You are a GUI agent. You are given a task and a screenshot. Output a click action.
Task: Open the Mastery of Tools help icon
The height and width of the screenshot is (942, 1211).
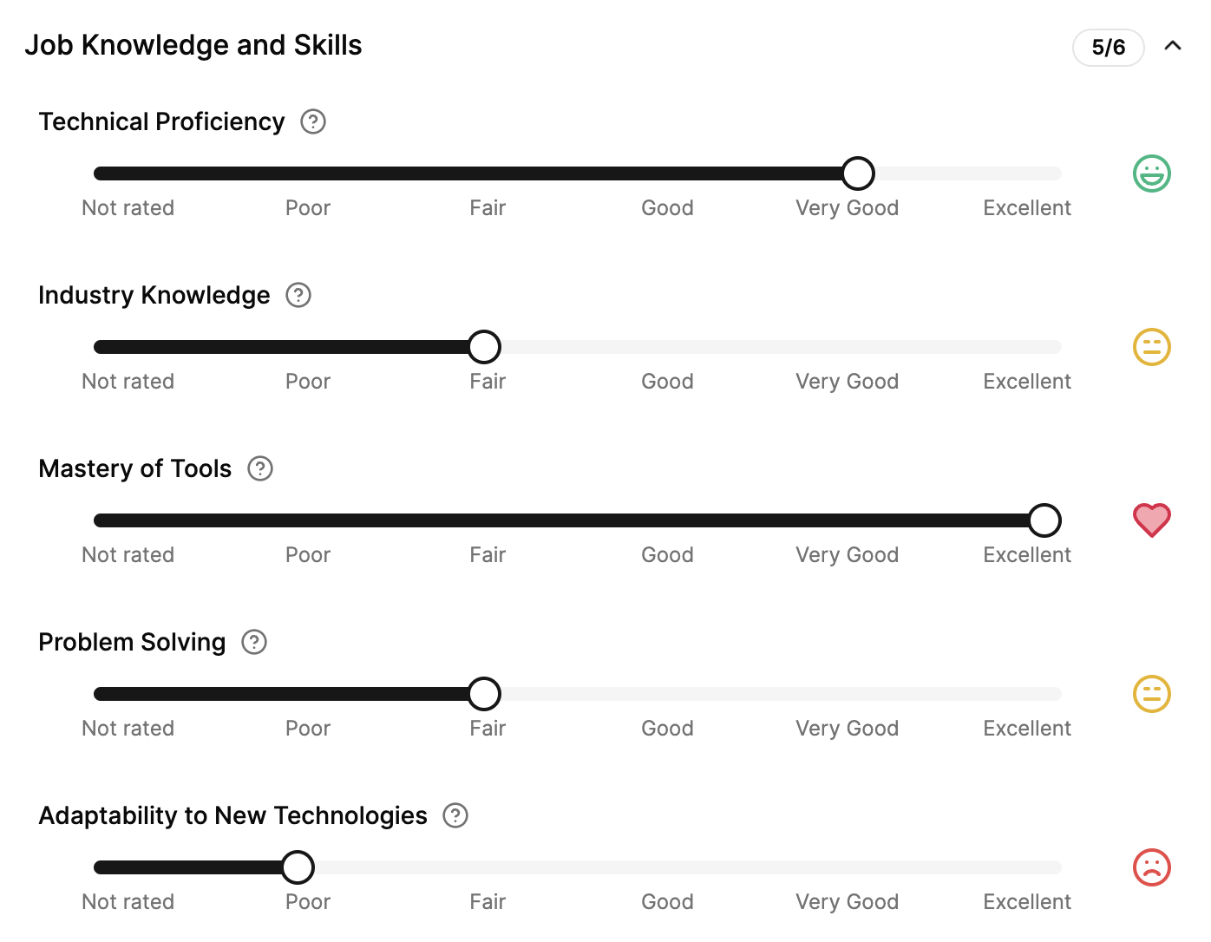point(260,468)
